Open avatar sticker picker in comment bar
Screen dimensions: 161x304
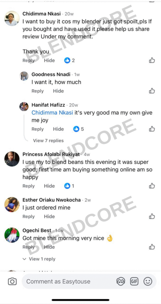click(121, 281)
